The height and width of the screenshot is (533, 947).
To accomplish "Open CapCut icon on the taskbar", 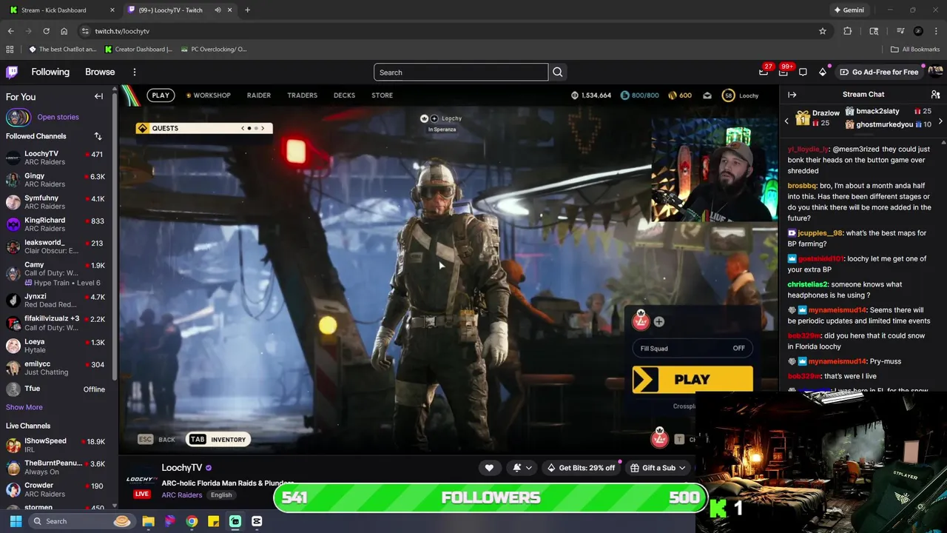I will [257, 521].
